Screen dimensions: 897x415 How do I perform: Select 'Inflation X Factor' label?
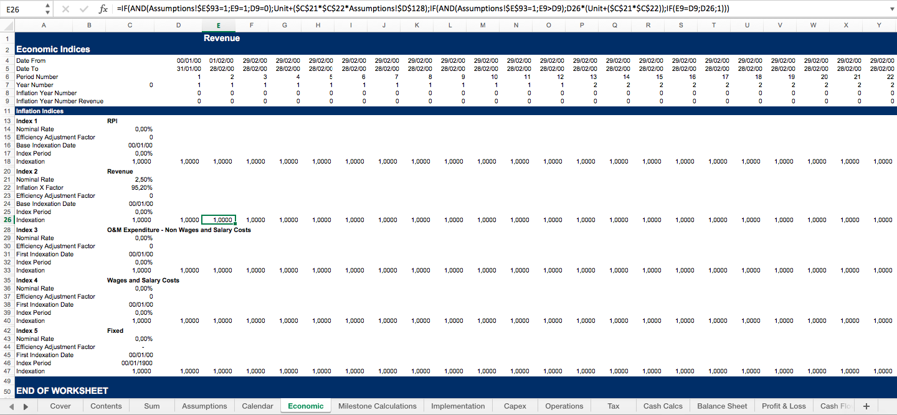click(x=40, y=187)
